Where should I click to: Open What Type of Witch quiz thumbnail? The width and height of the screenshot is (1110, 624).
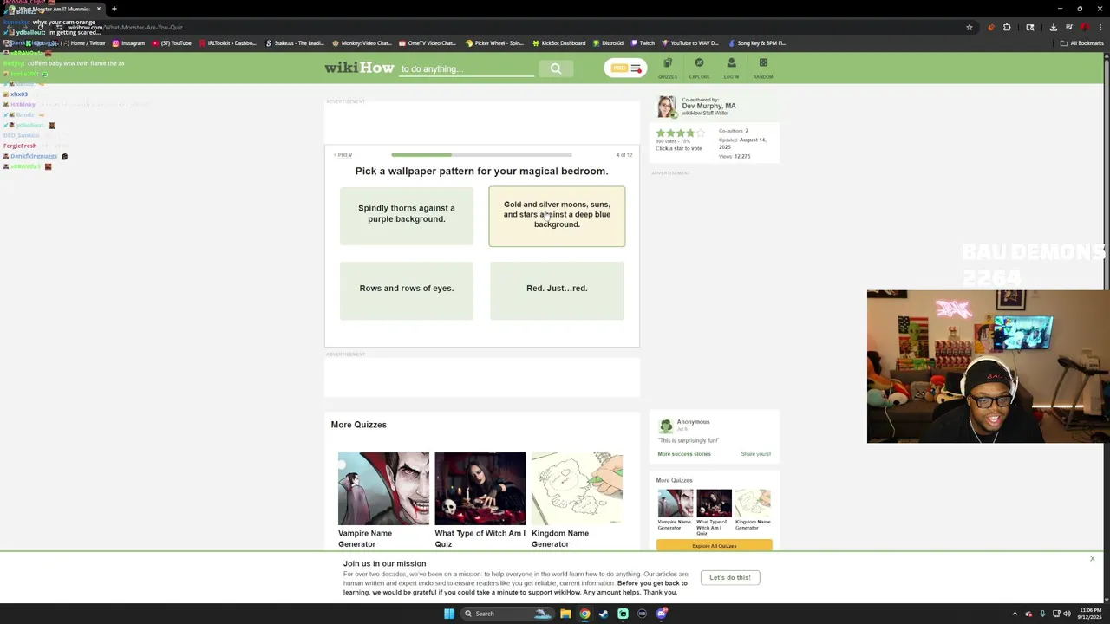(x=480, y=488)
